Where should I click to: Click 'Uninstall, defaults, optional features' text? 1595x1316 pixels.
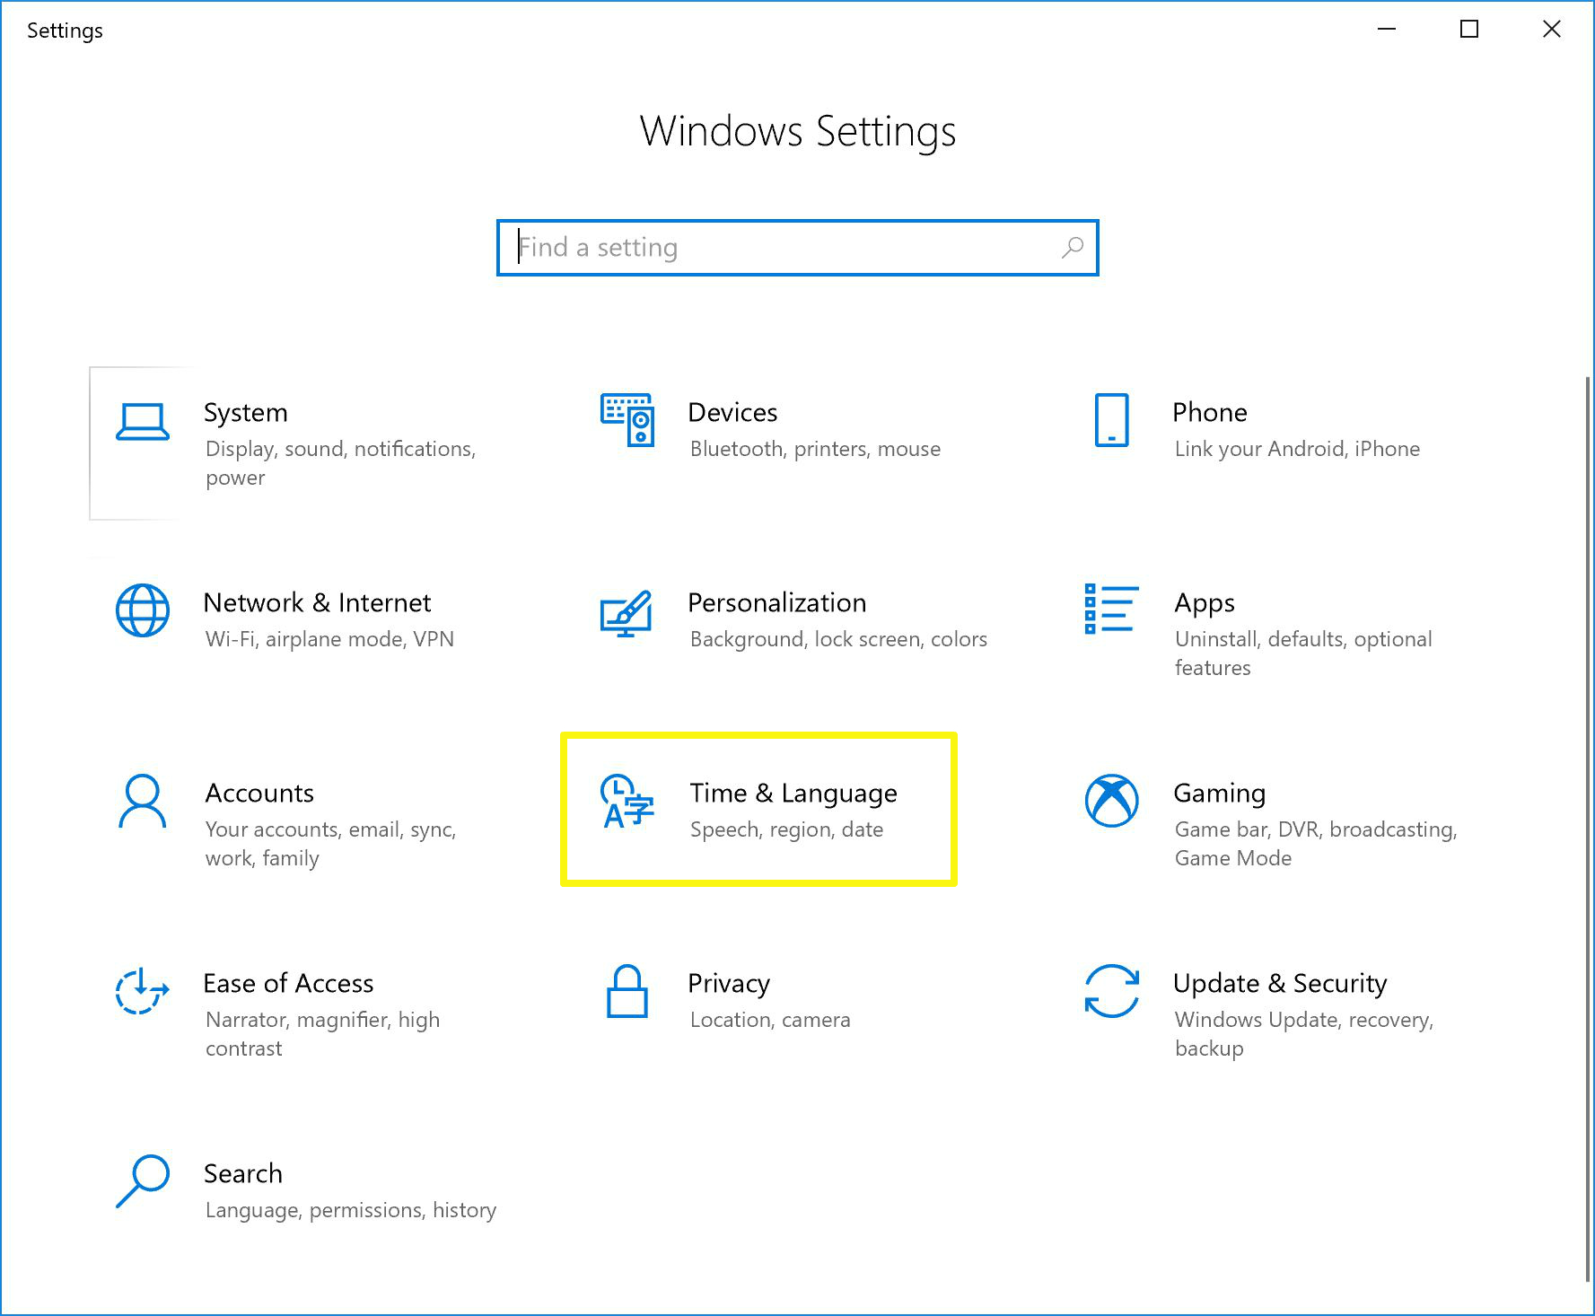coord(1303,654)
